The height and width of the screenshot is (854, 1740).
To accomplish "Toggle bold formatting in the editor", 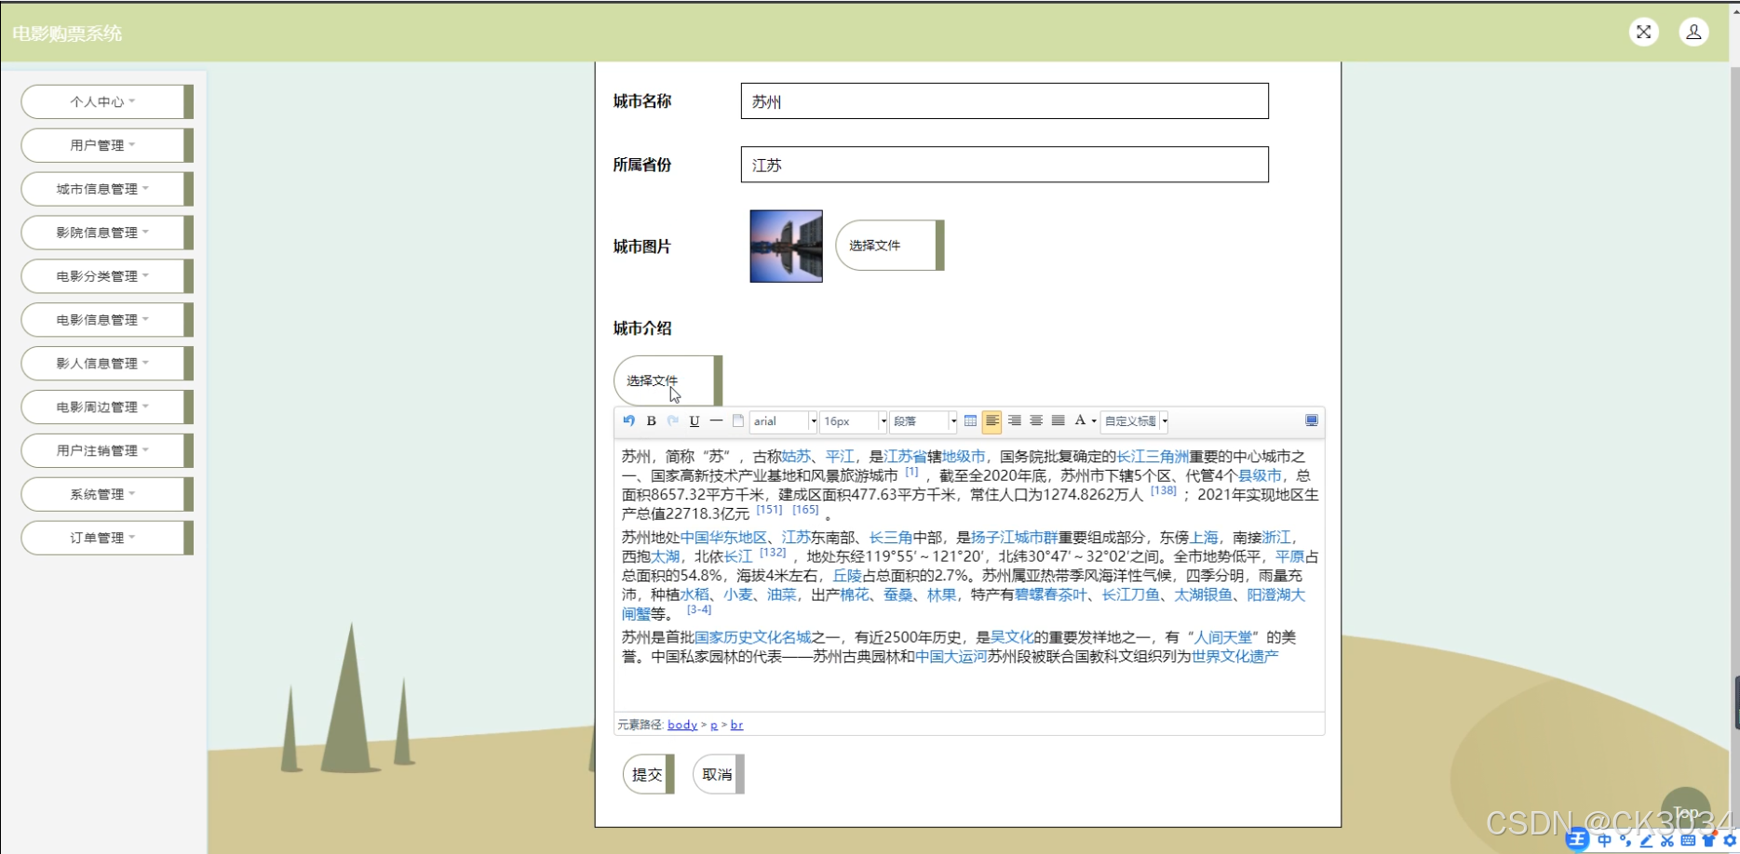I will point(652,421).
